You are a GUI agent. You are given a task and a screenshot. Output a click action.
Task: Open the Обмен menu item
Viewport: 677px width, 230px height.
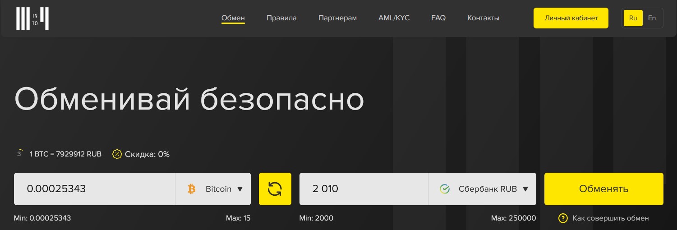coord(233,18)
